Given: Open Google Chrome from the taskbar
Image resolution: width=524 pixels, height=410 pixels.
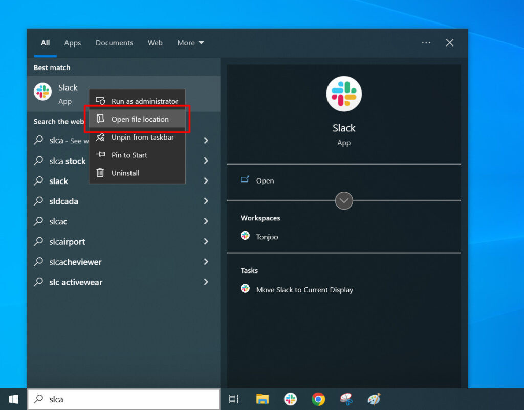Looking at the screenshot, I should click(318, 399).
